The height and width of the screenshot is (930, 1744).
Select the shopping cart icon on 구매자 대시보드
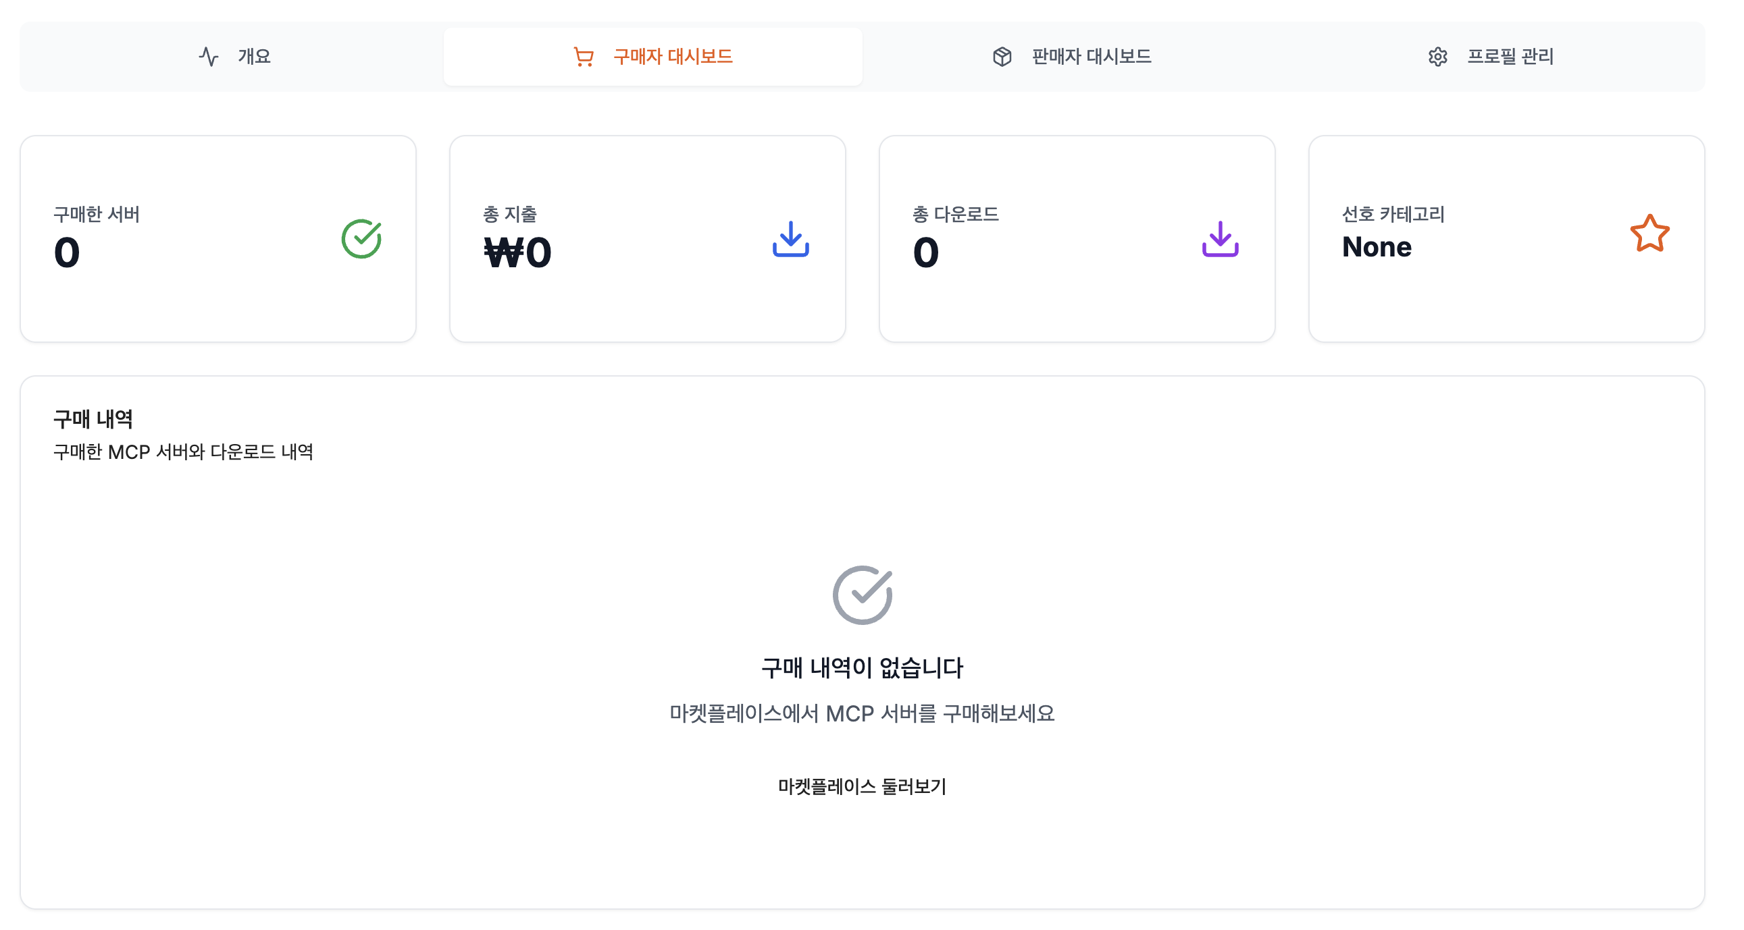click(x=584, y=57)
